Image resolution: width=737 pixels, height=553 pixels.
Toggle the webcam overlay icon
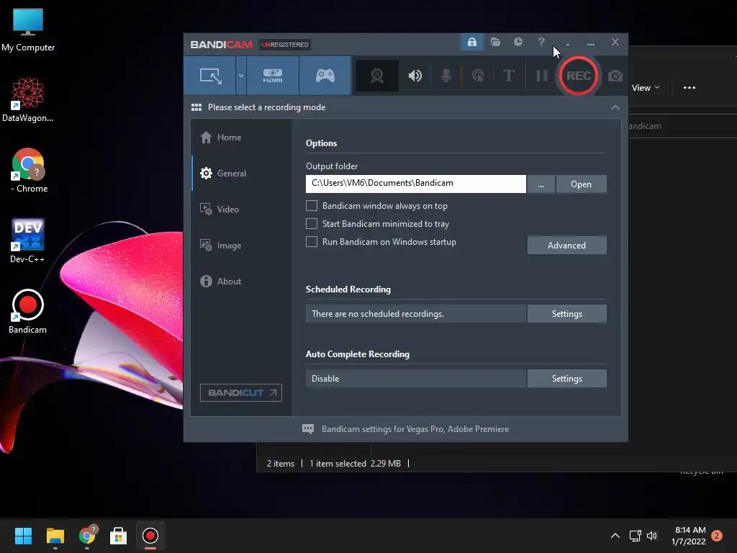pyautogui.click(x=377, y=76)
